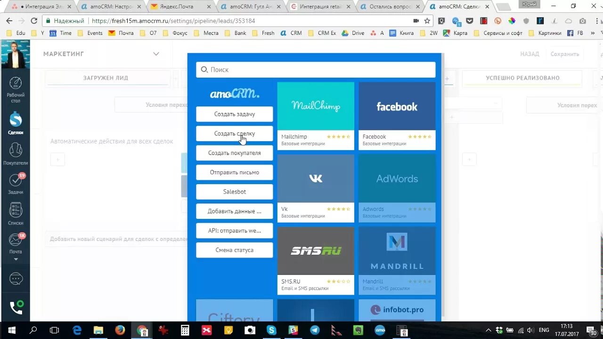Bookmark this page with star icon
The height and width of the screenshot is (339, 603).
pyautogui.click(x=427, y=21)
